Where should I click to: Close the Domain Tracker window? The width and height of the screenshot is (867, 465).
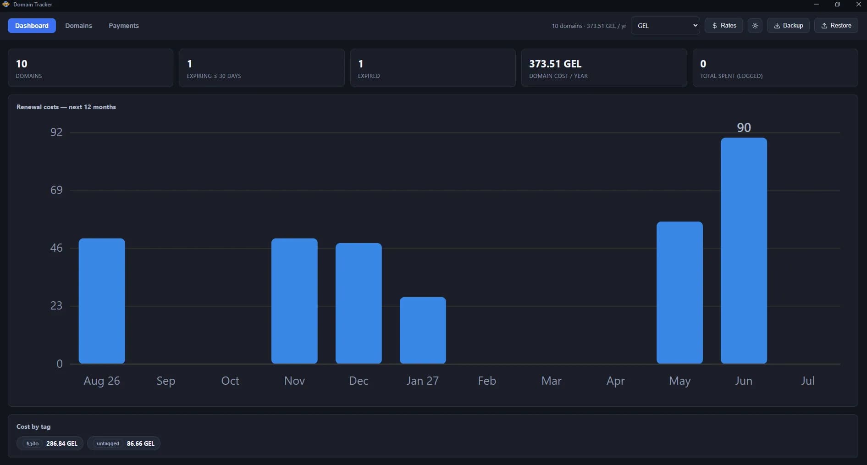858,4
